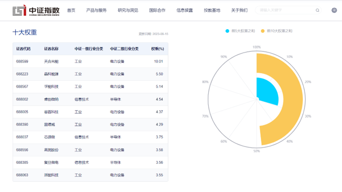This screenshot has width=342, height=192.
Task: Click weight value 5.50
Action: point(159,74)
